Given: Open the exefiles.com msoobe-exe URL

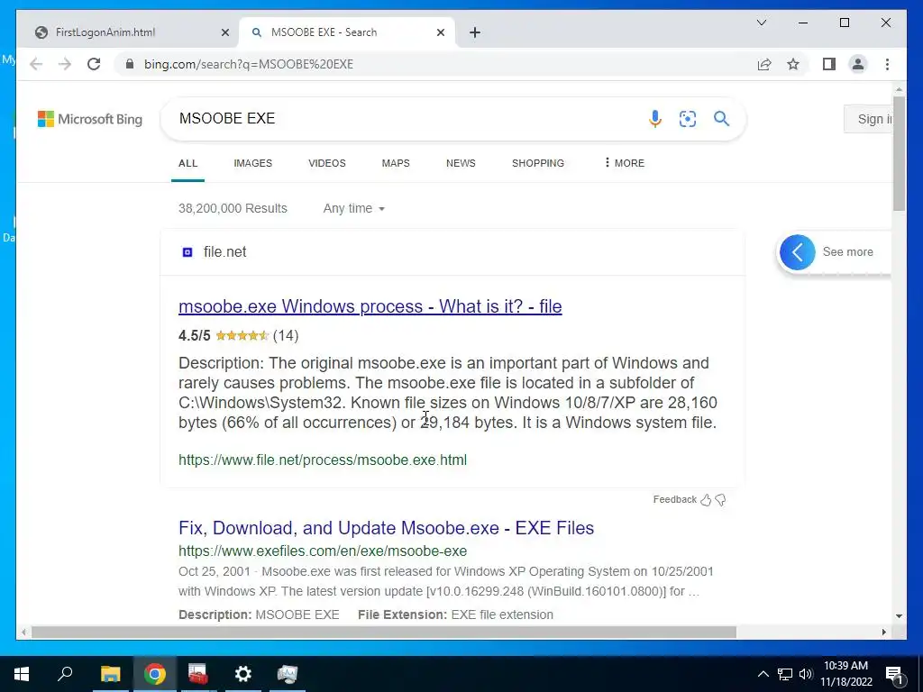Looking at the screenshot, I should [x=323, y=551].
